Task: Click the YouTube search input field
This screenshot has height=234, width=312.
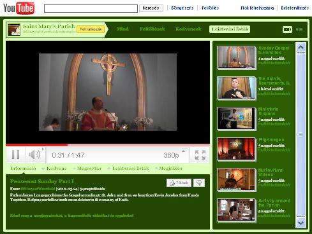Action: [91, 8]
